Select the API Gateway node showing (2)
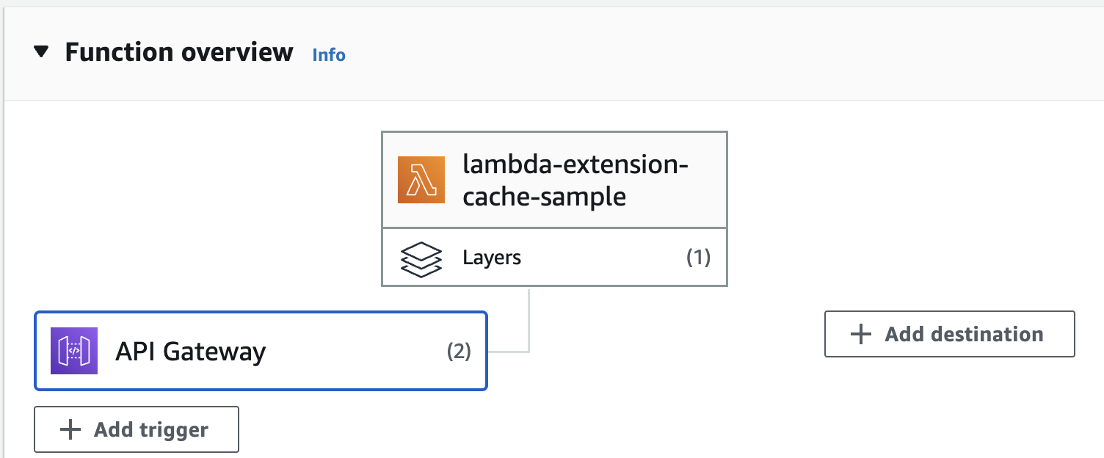This screenshot has width=1104, height=458. tap(261, 351)
